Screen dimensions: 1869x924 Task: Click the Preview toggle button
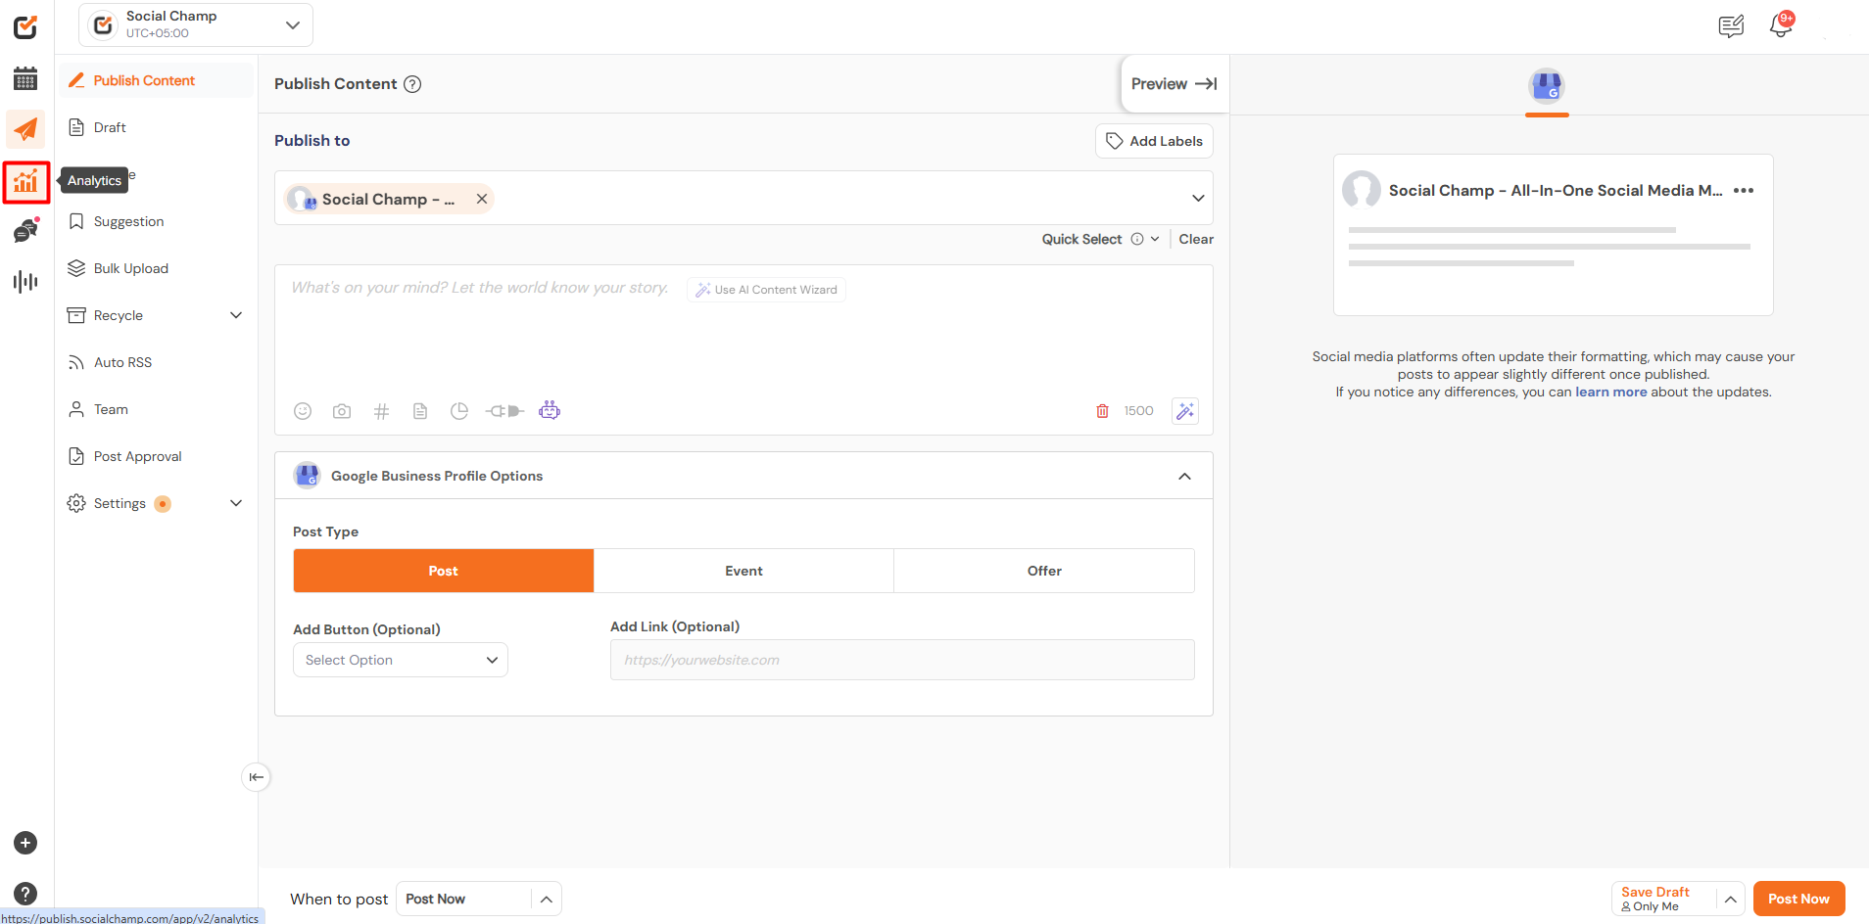pos(1174,84)
